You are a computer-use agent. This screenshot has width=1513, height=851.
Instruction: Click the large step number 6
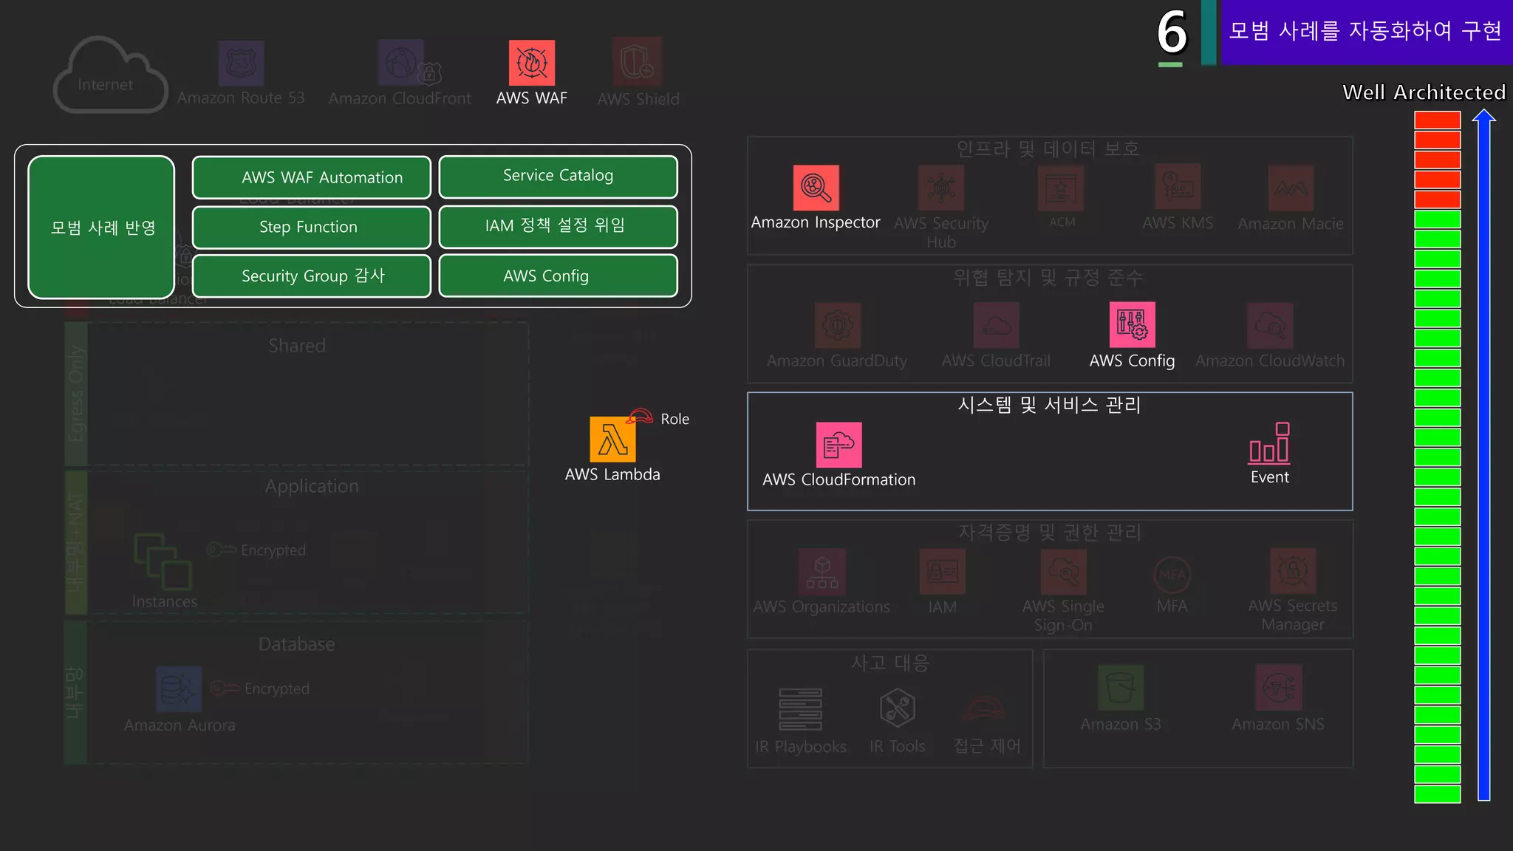point(1172,33)
